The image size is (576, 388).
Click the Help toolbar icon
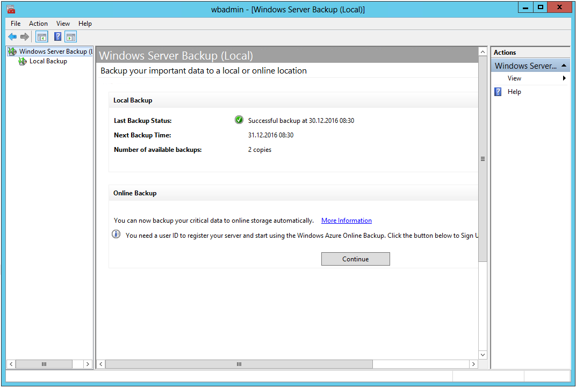pyautogui.click(x=57, y=36)
